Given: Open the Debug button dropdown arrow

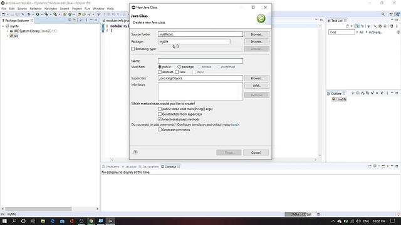Looking at the screenshot, I should (x=33, y=14).
